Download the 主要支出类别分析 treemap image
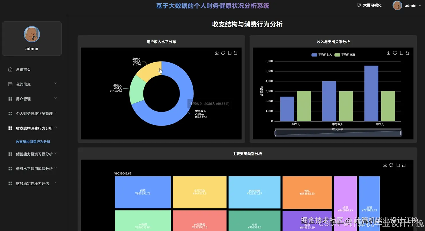 pos(385,165)
